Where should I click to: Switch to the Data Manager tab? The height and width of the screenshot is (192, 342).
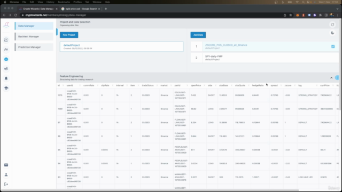click(x=34, y=26)
